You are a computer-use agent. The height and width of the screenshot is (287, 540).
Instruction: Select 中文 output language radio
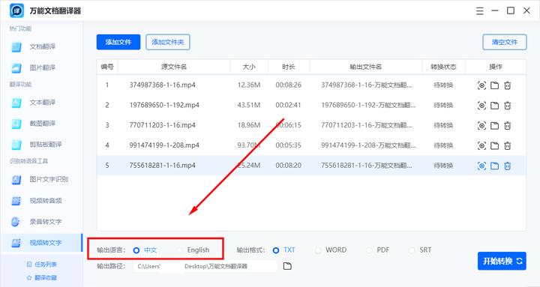coord(136,250)
